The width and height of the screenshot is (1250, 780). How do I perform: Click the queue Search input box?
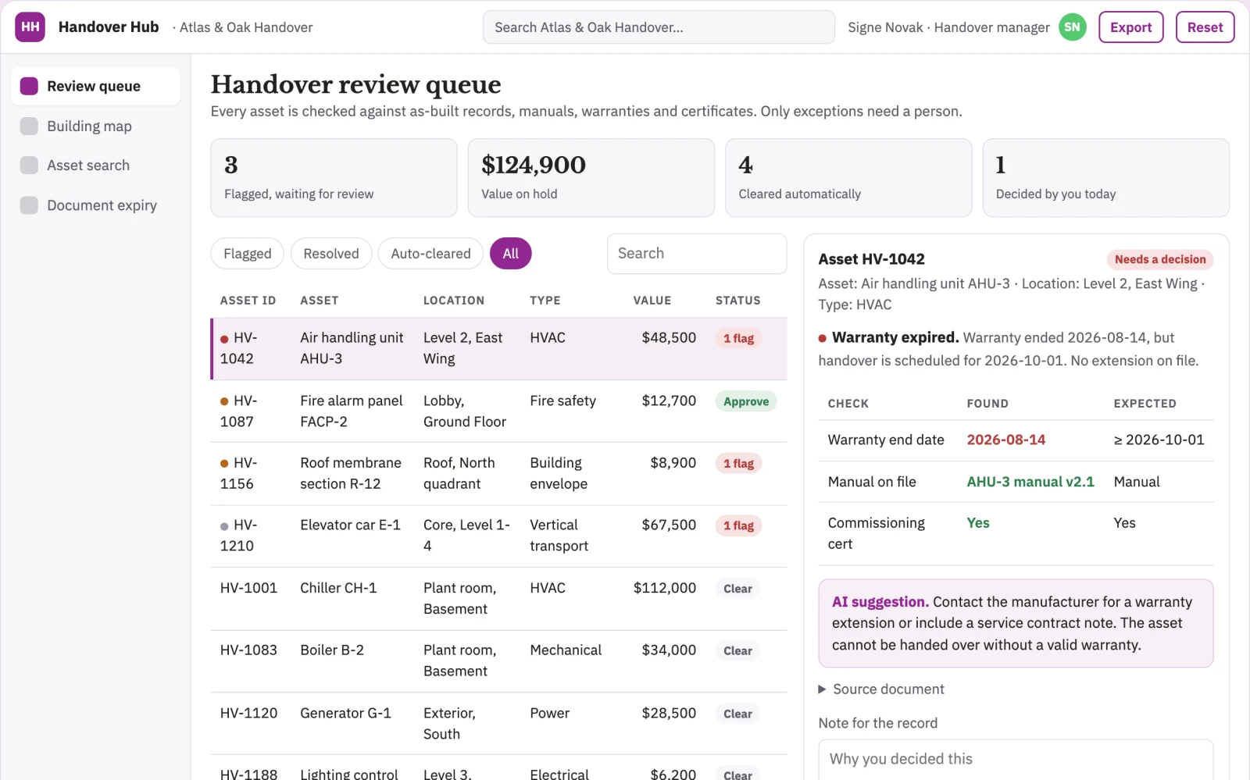(697, 254)
